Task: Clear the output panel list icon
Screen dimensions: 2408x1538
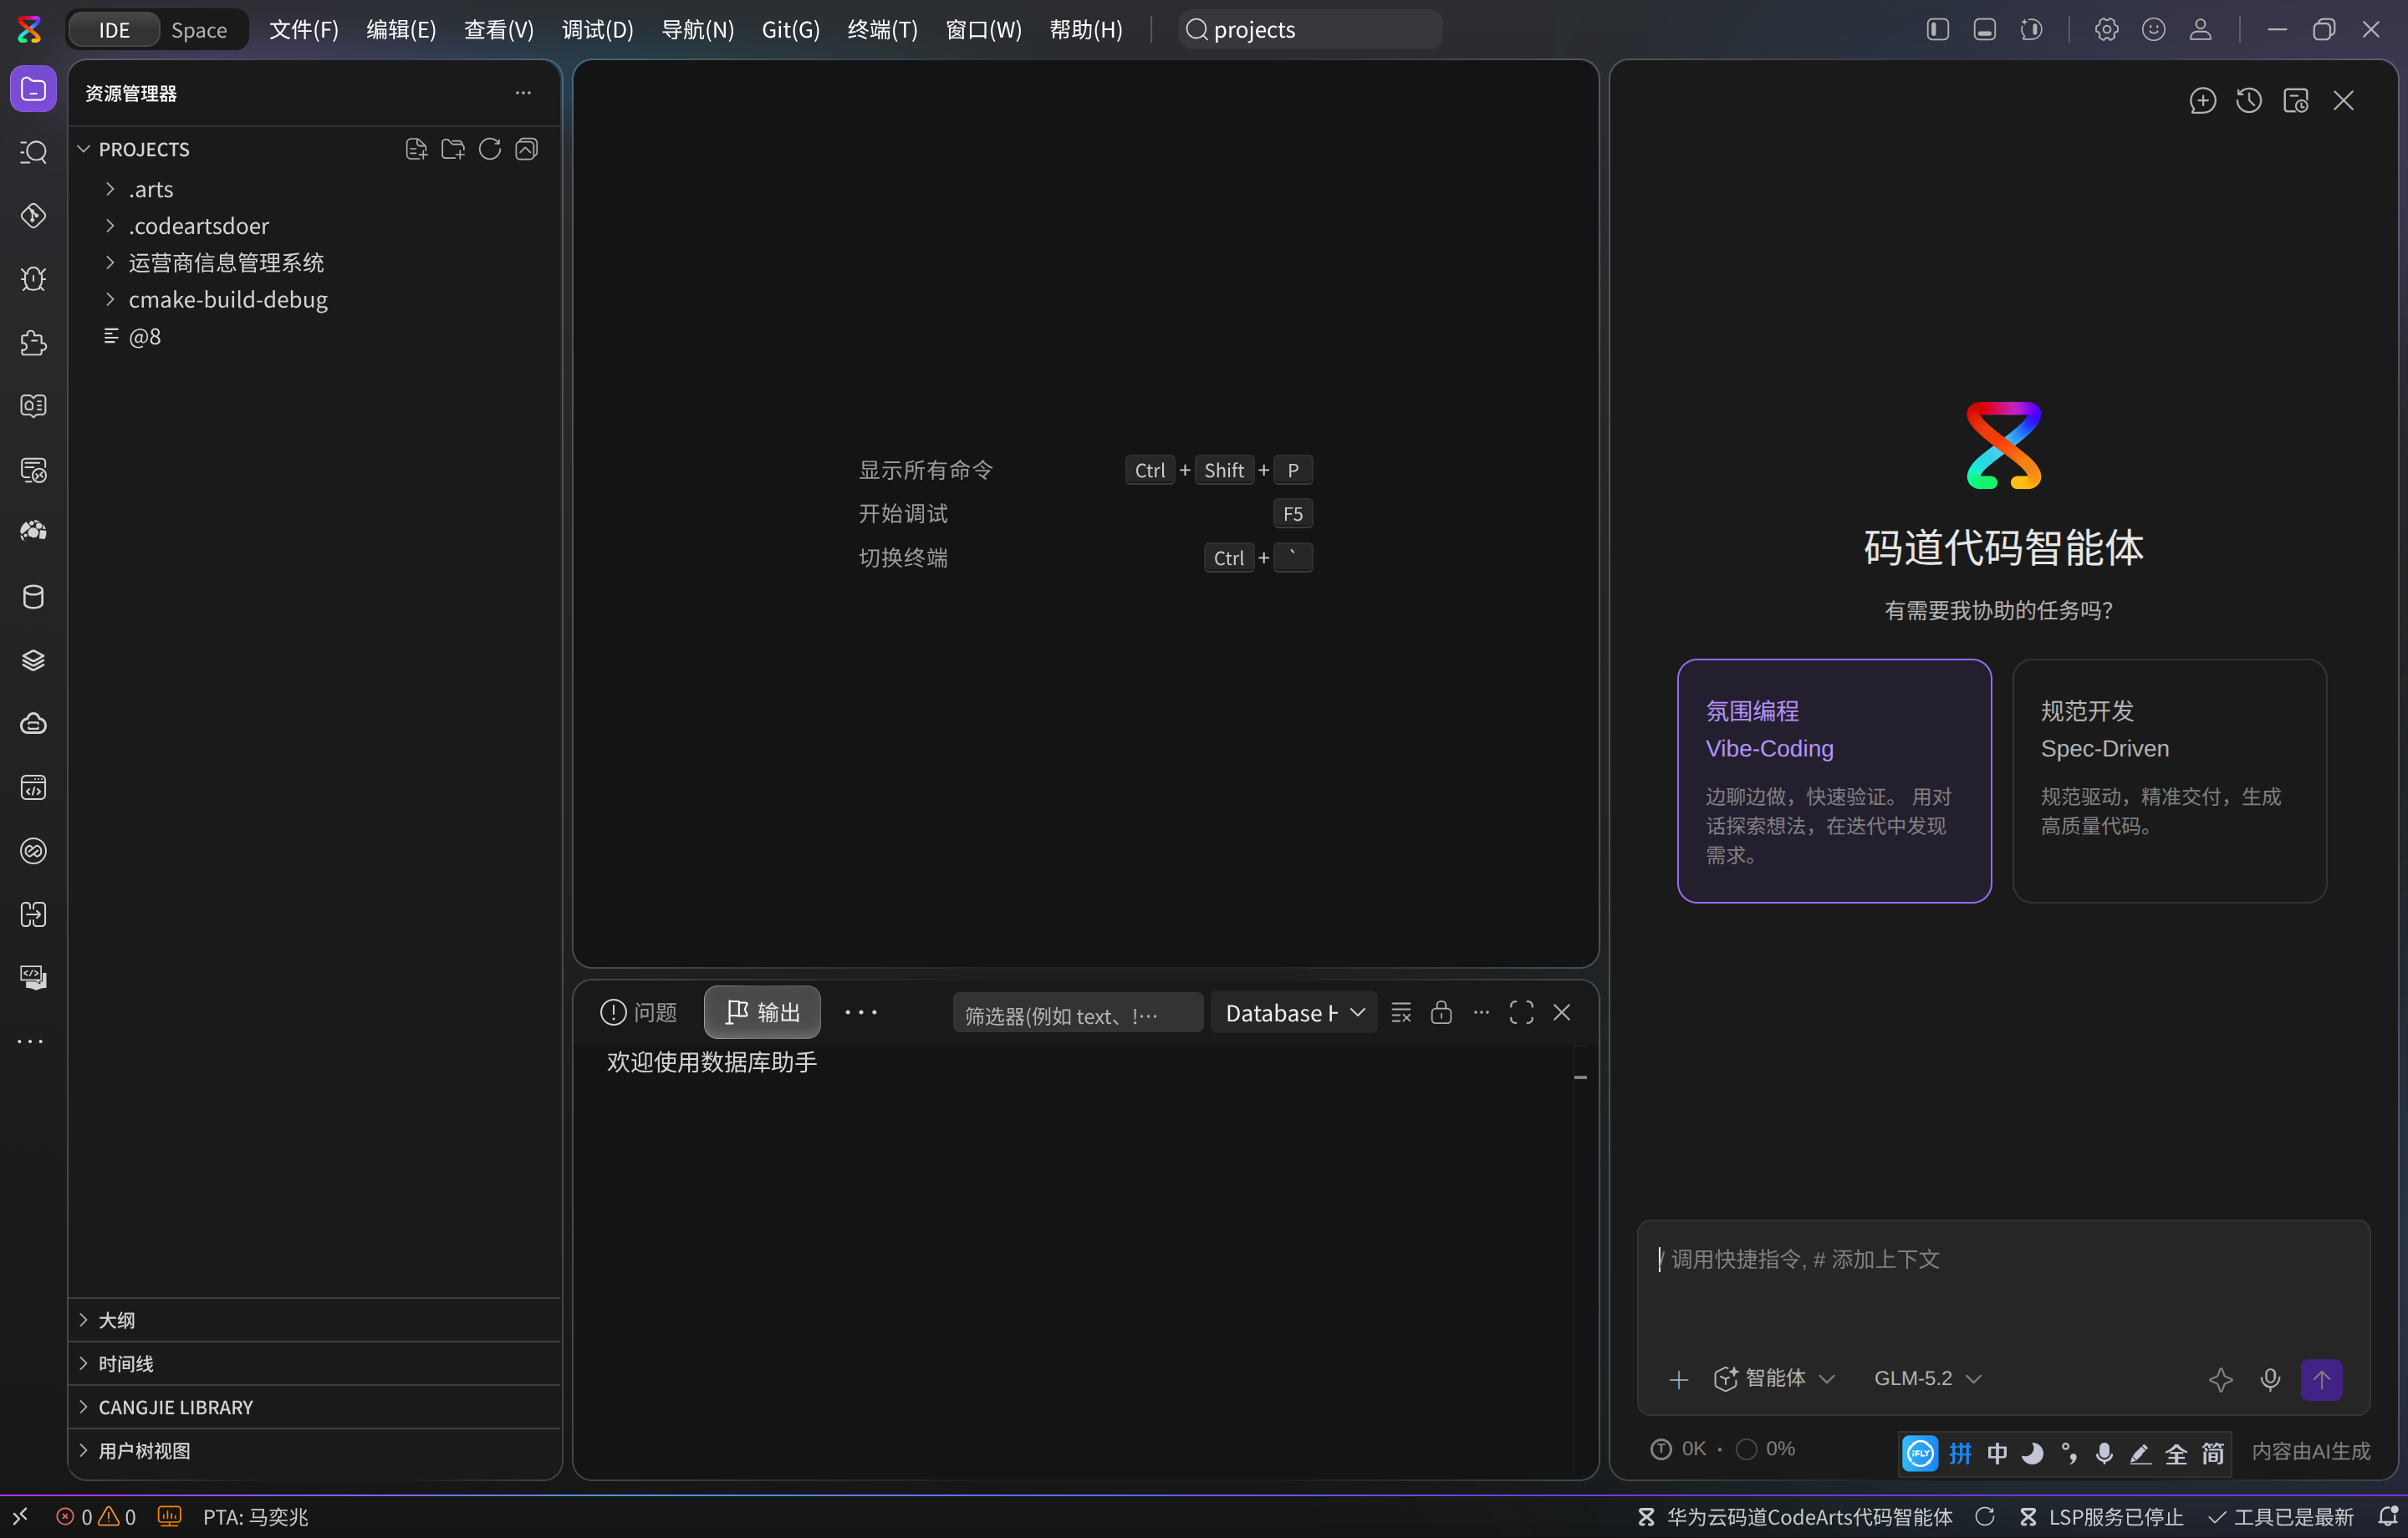Action: pyautogui.click(x=1401, y=1013)
